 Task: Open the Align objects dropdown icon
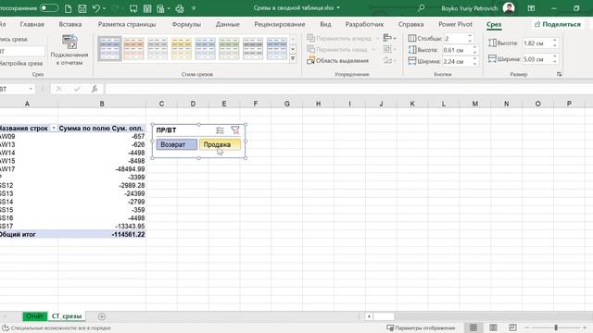click(x=389, y=38)
